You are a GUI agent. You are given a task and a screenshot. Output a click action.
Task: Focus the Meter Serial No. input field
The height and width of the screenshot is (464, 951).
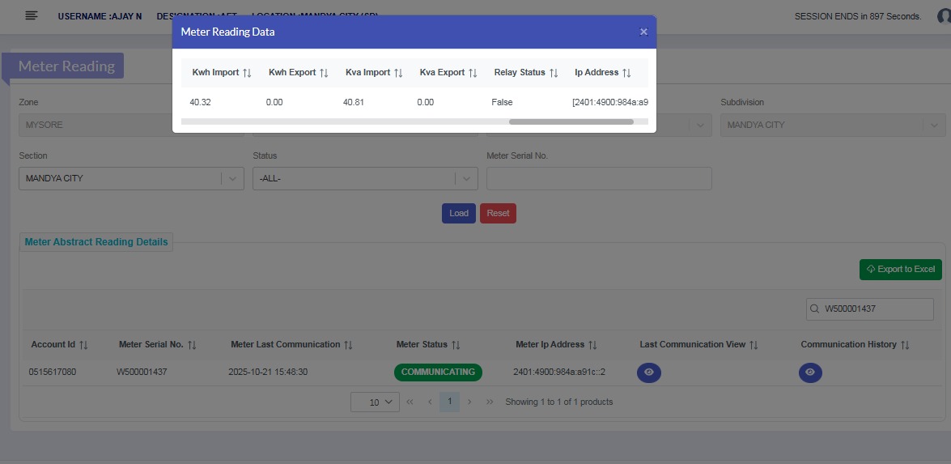(599, 179)
